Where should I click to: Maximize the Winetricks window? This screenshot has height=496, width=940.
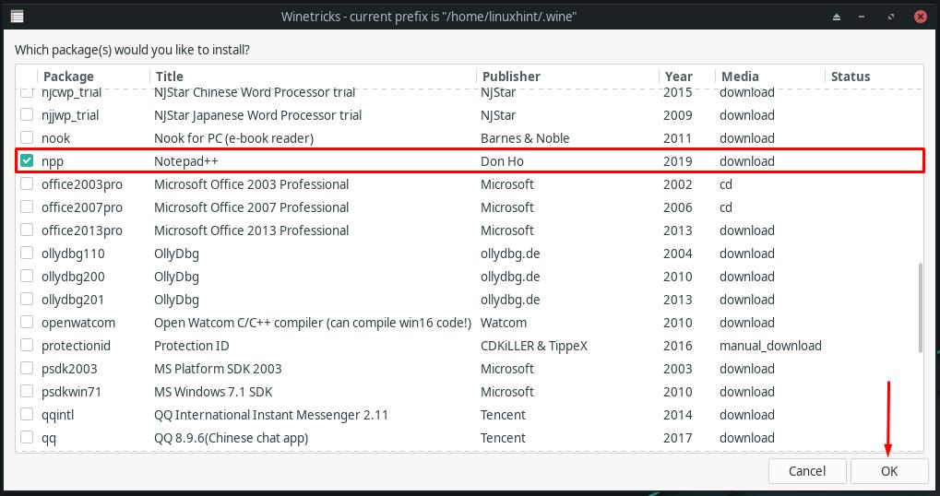(891, 17)
